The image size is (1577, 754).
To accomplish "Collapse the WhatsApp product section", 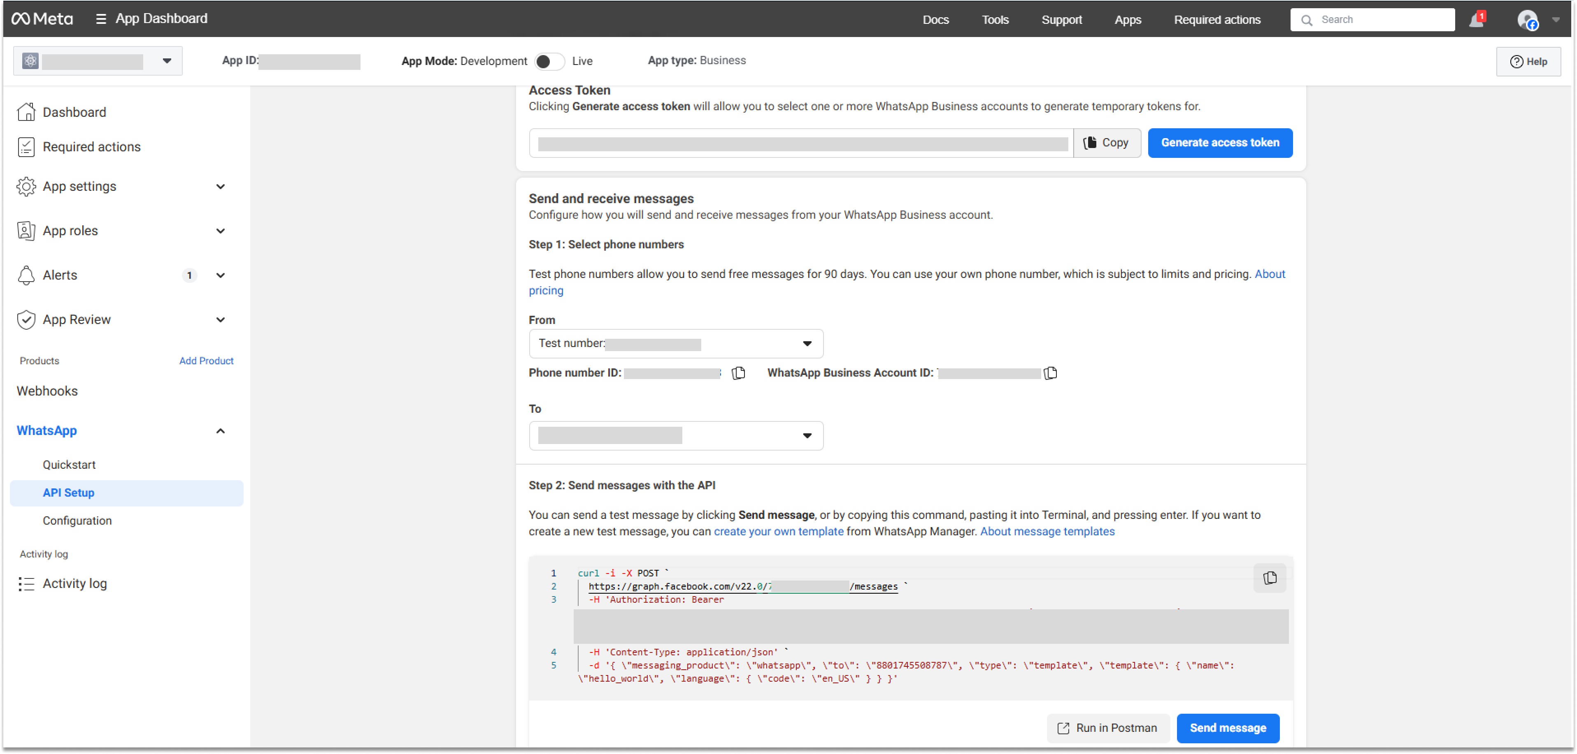I will (x=221, y=430).
